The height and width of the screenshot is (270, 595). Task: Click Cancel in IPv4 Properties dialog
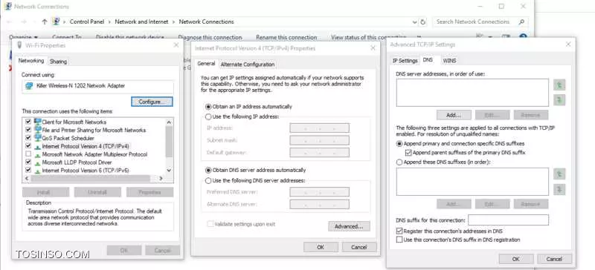(x=359, y=247)
